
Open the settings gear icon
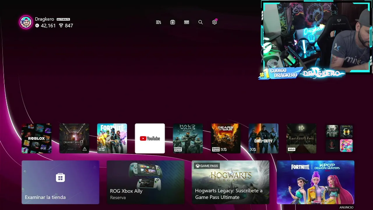coord(214,22)
